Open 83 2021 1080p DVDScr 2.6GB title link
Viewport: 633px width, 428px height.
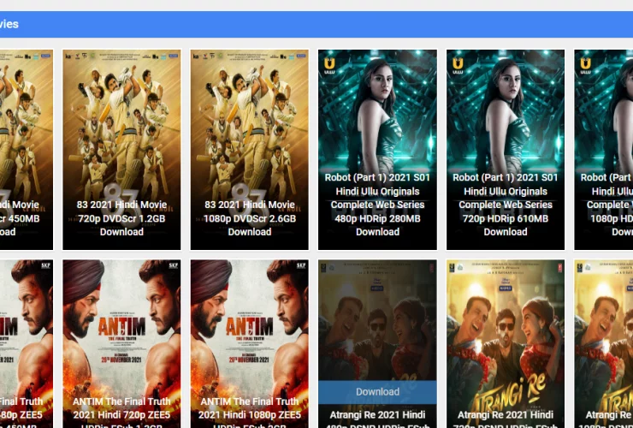click(250, 218)
